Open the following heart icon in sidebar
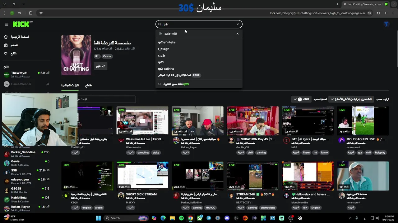Screen dimensions: 398x223 click(x=6, y=54)
